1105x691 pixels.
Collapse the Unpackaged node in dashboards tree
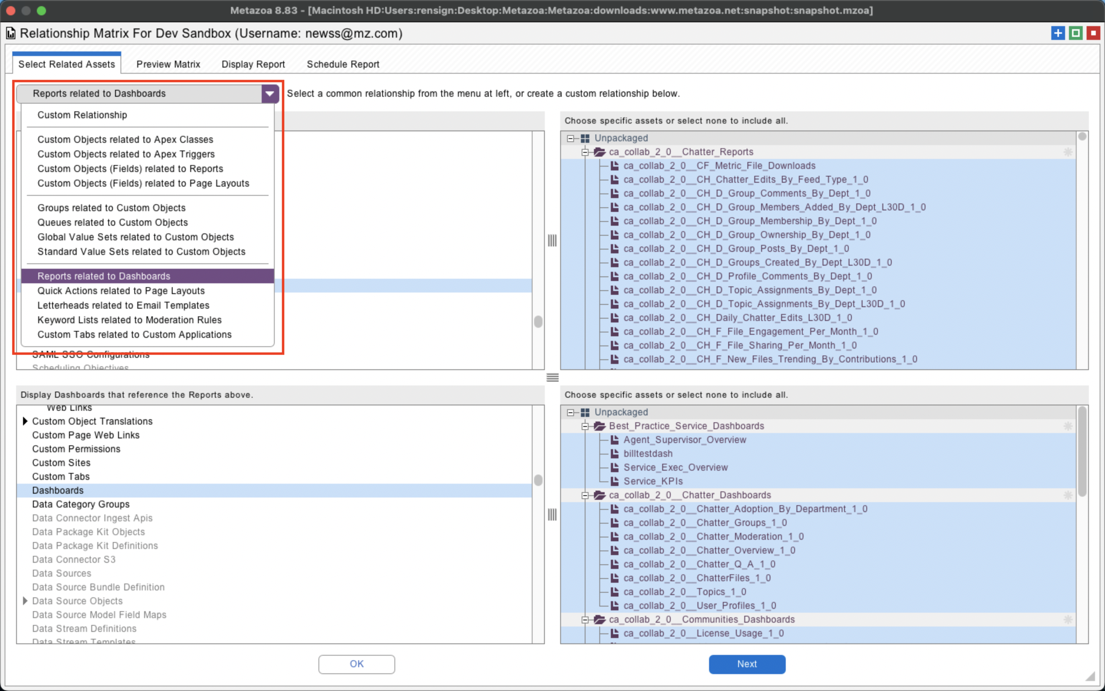(x=570, y=413)
